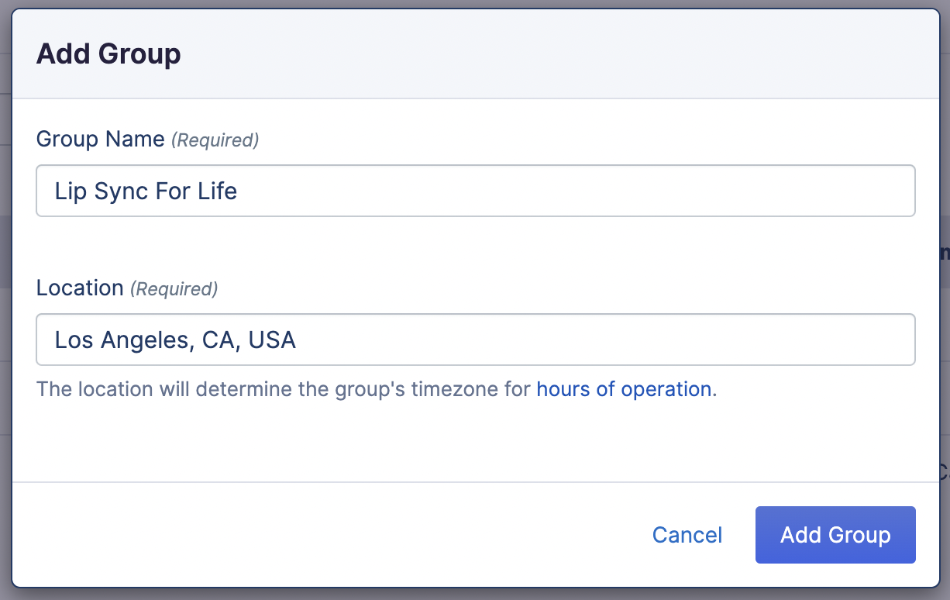This screenshot has height=600, width=950.
Task: Click the word "Angeles" in Location field
Action: [146, 340]
